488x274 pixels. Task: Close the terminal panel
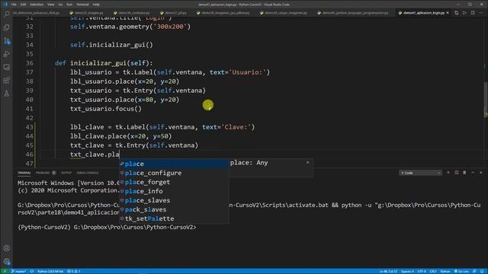480,173
